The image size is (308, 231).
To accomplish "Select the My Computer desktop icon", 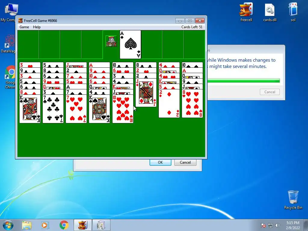I will (9, 12).
